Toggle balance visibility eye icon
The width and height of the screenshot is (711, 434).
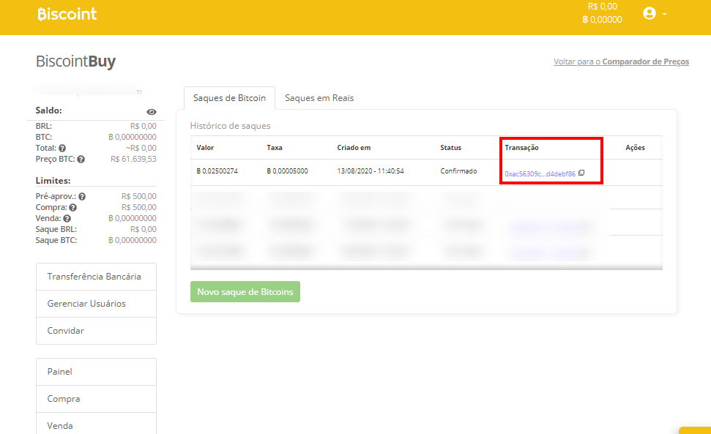152,111
